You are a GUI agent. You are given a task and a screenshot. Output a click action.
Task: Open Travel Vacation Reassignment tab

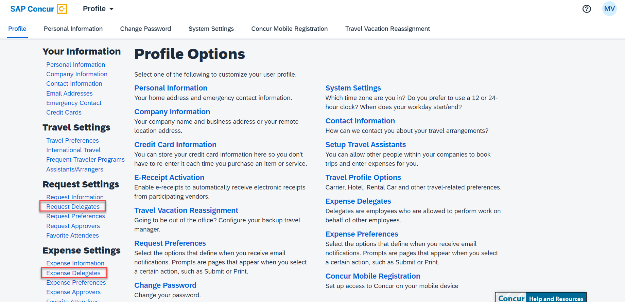(387, 29)
